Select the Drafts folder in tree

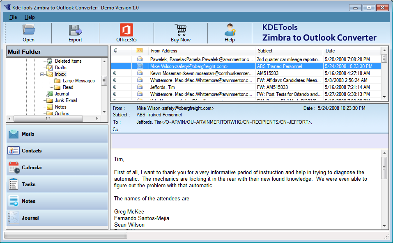click(61, 68)
